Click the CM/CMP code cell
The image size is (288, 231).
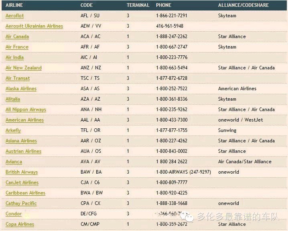tap(90, 225)
